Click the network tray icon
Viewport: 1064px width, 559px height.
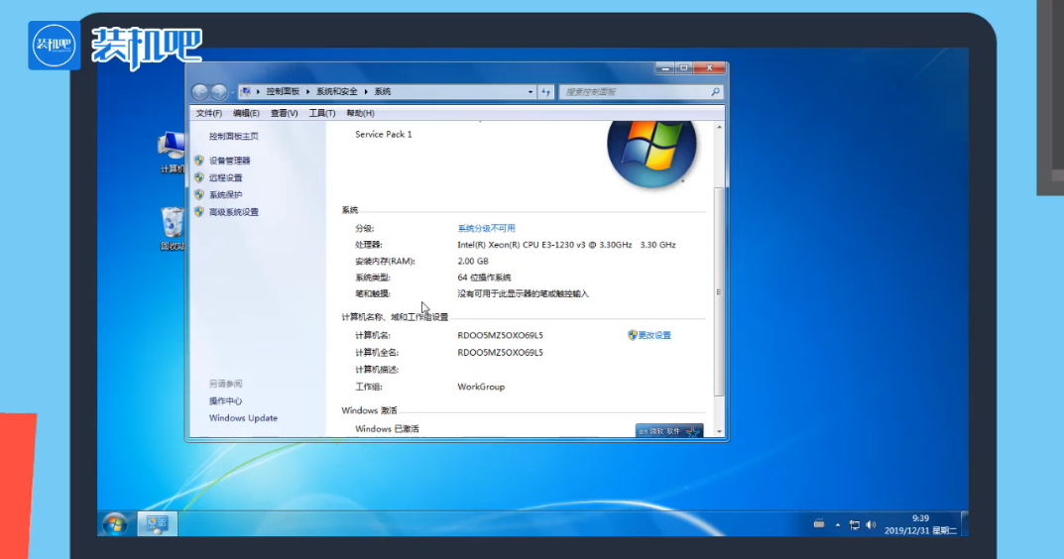[x=855, y=524]
